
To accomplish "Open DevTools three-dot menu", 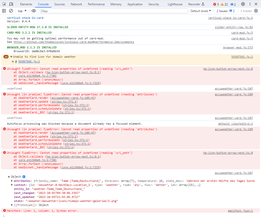I will coord(250,4).
